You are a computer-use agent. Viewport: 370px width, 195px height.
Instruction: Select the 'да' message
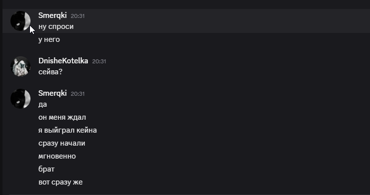[x=42, y=104]
